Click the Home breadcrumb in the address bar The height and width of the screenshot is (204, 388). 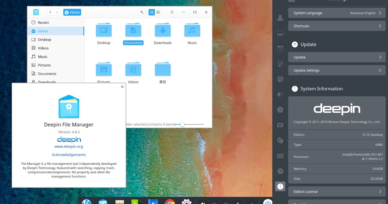tap(72, 12)
